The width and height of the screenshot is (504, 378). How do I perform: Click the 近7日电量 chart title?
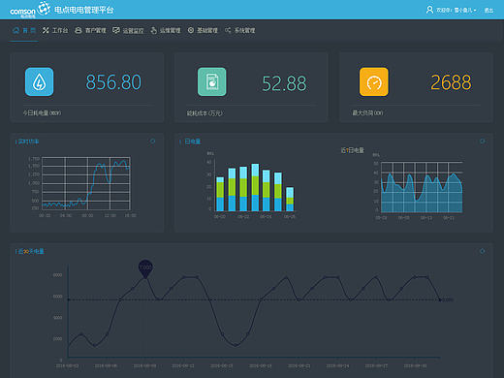pyautogui.click(x=353, y=150)
